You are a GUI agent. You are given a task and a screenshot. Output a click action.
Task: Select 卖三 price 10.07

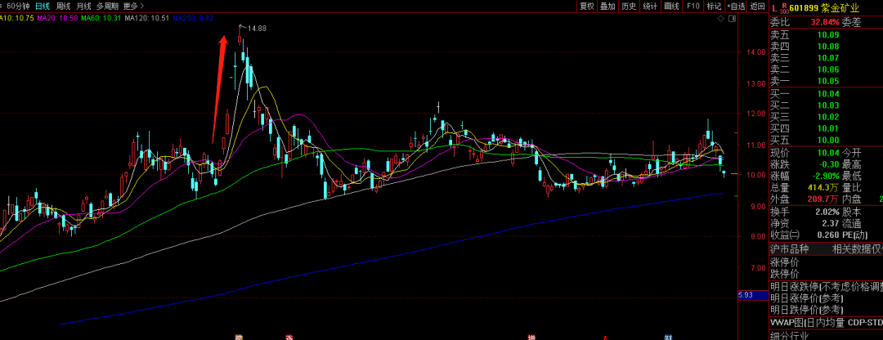[827, 58]
